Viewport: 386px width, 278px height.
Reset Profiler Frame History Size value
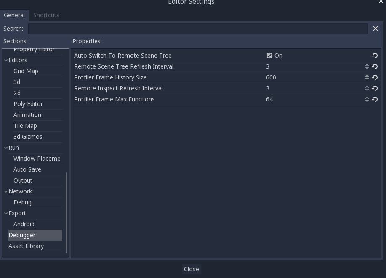375,77
